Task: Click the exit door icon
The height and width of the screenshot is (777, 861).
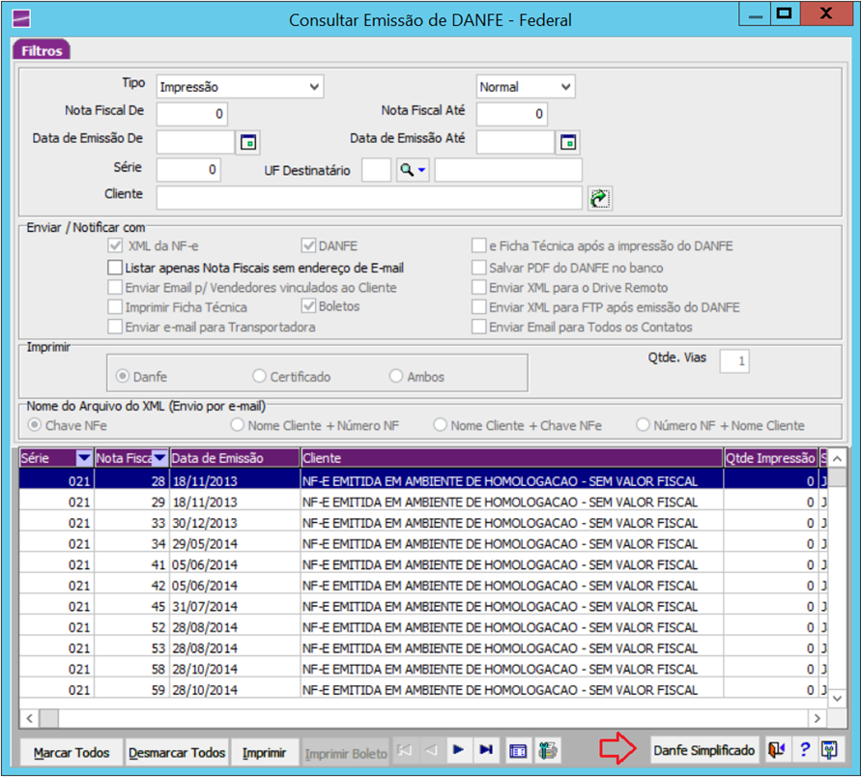Action: 776,750
